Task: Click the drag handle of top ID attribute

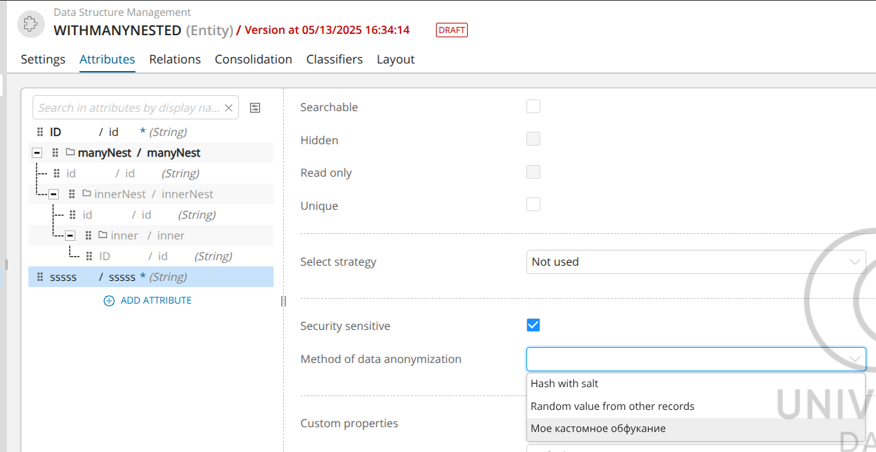Action: (40, 132)
